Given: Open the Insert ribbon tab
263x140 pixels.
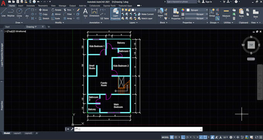Looking at the screenshot, I should click(20, 6).
